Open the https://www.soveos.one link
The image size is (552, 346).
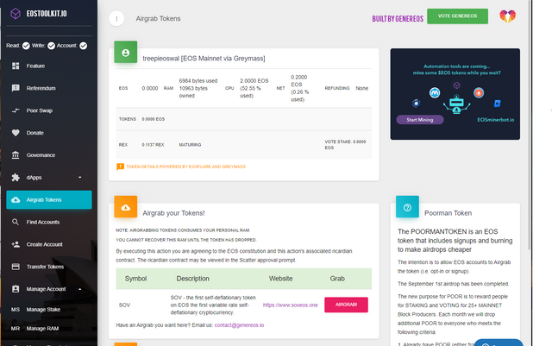[x=290, y=305]
